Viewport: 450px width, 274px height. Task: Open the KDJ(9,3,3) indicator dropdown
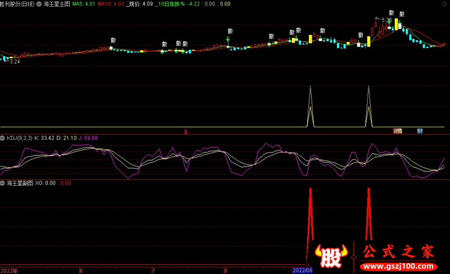(x=3, y=138)
